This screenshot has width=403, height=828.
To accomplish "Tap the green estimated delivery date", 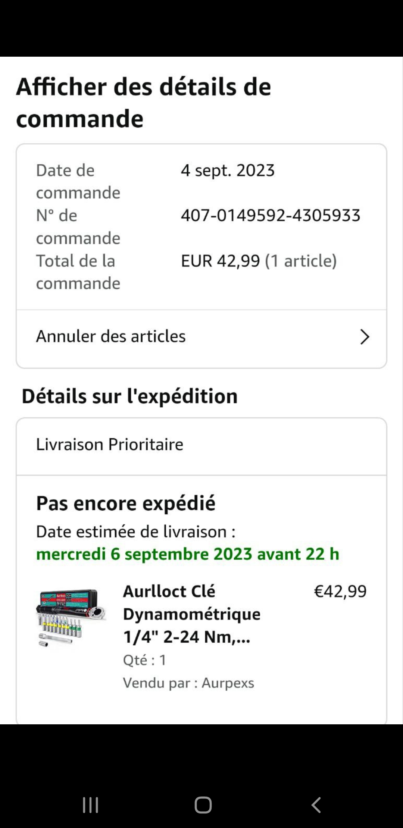I will click(x=187, y=554).
